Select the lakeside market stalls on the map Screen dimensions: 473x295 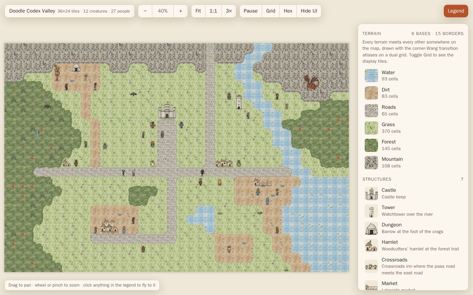(263, 182)
